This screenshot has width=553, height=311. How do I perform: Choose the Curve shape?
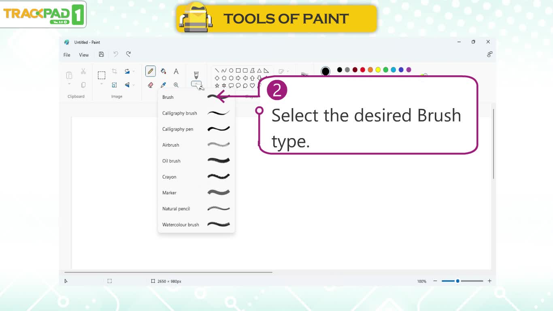(x=224, y=70)
